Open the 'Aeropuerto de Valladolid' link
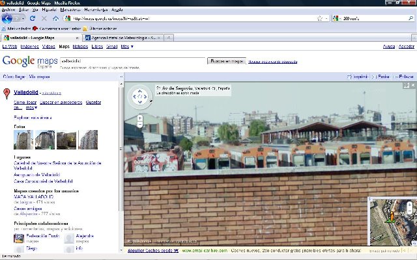 tap(38, 175)
